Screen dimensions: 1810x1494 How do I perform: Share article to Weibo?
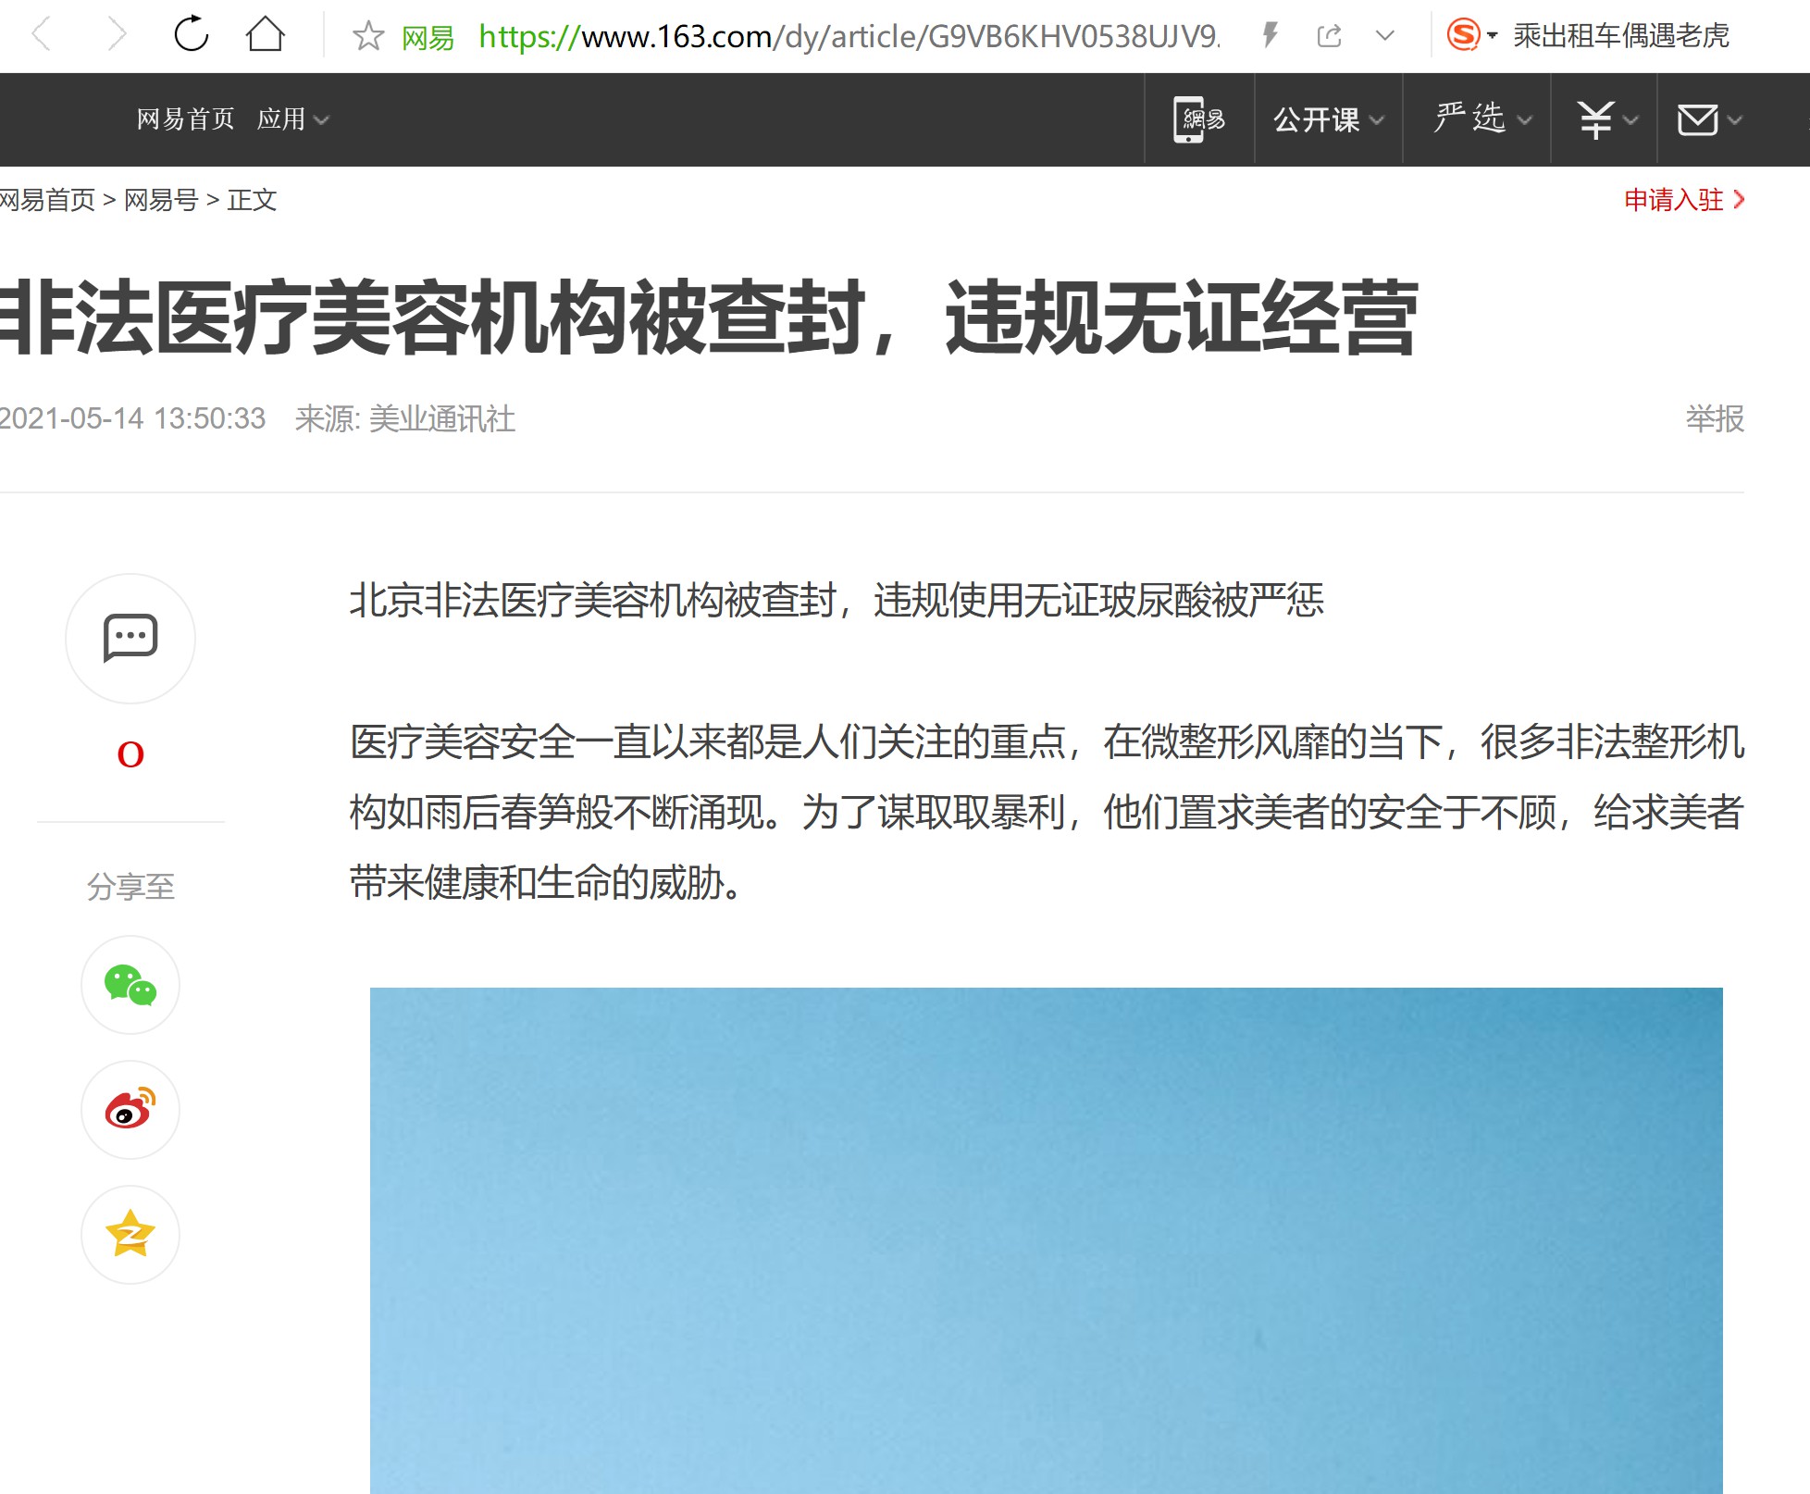130,1110
